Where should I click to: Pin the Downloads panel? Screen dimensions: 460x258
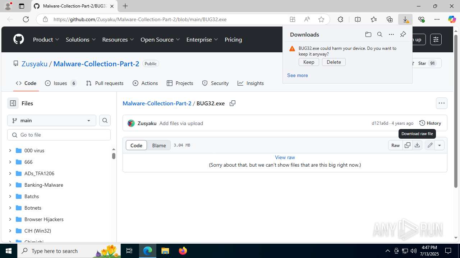[403, 34]
